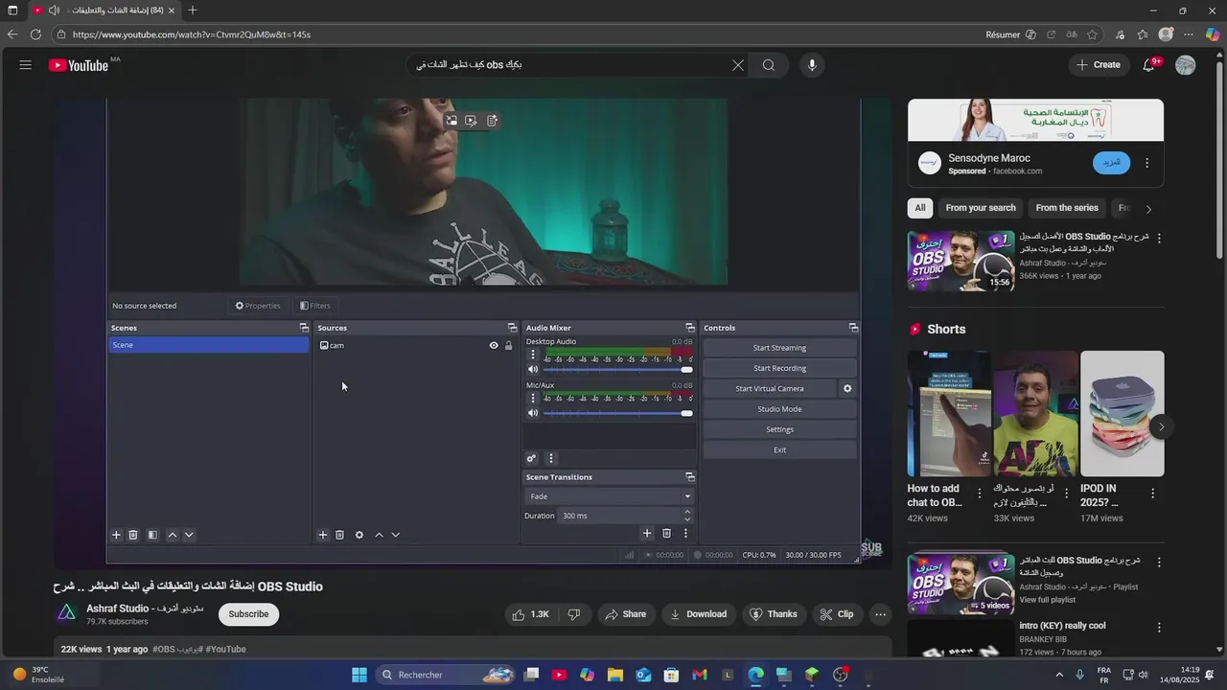Show hidden system tray icons chevron
Screen dimensions: 1227x690
[1059, 675]
